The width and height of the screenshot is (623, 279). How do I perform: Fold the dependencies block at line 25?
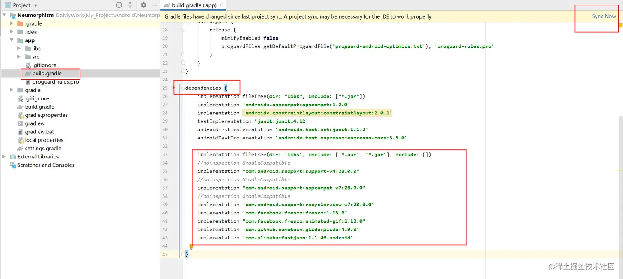pos(183,88)
